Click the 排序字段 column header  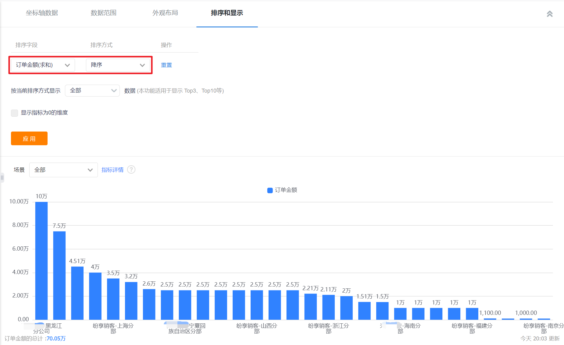coord(27,45)
